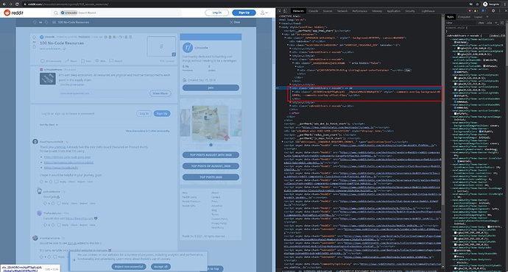The height and width of the screenshot is (272, 508).
Task: Show more Styles pane tabs via chevron
Action: (487, 17)
